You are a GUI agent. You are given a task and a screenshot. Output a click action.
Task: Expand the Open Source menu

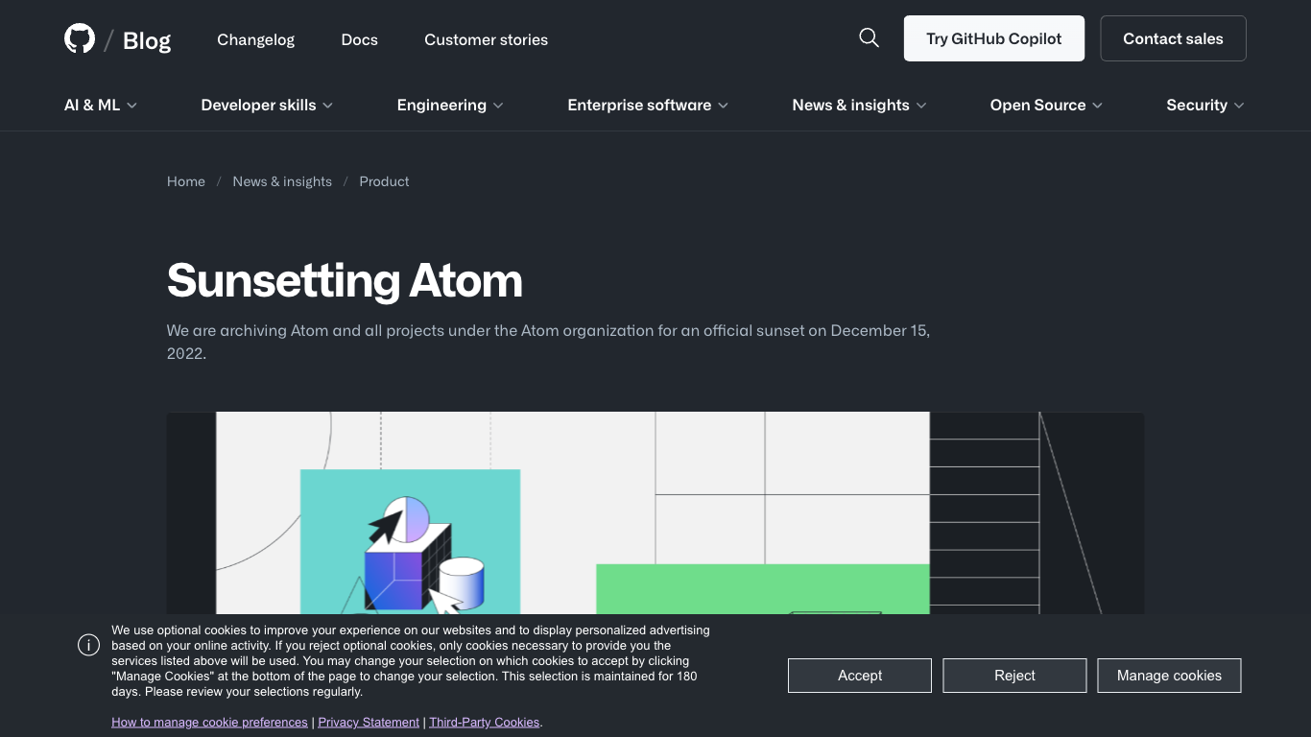point(1046,105)
